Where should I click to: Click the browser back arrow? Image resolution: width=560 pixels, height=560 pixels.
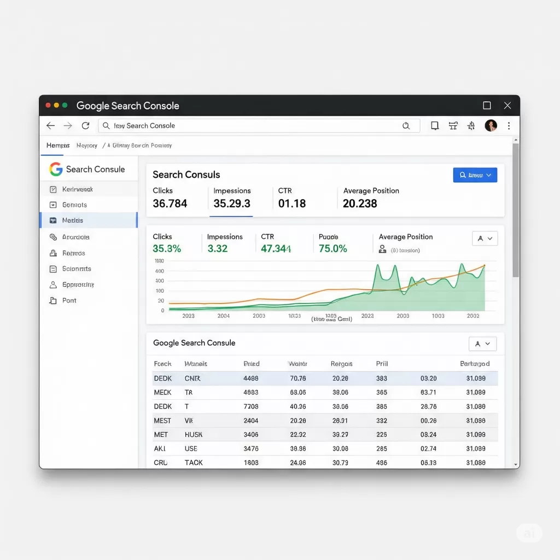(x=50, y=126)
